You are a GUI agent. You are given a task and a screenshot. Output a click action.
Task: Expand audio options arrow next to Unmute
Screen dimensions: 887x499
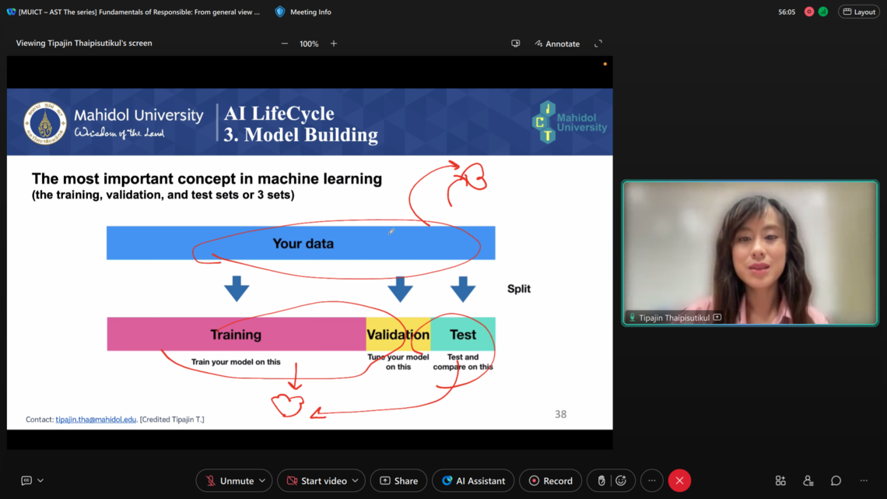(x=262, y=481)
